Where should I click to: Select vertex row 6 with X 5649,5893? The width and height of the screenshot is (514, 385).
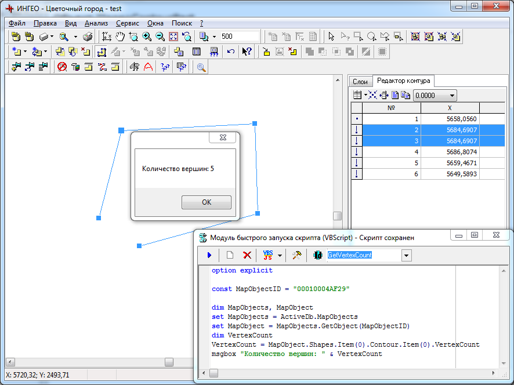(x=428, y=174)
